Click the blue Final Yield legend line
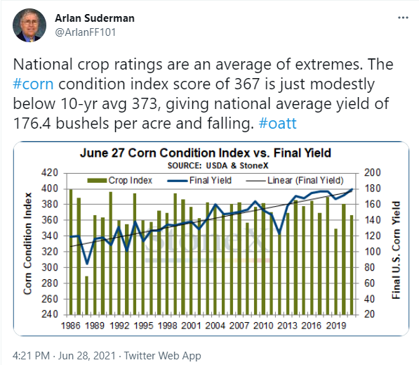419x365 pixels. coord(178,181)
